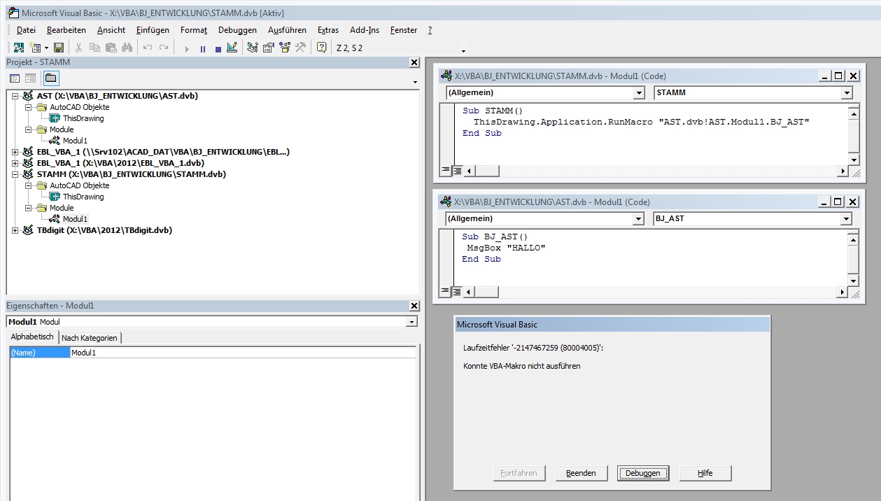This screenshot has width=881, height=501.
Task: Collapse the STAMM project node
Action: coord(15,174)
